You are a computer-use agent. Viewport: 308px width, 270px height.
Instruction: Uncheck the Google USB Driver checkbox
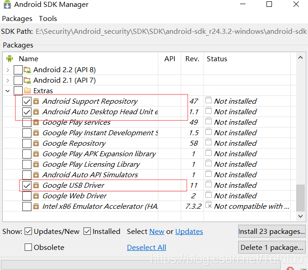tap(27, 185)
